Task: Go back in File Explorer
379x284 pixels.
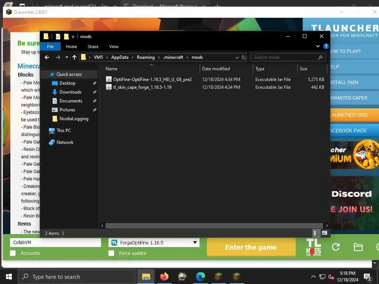Action: coord(47,57)
